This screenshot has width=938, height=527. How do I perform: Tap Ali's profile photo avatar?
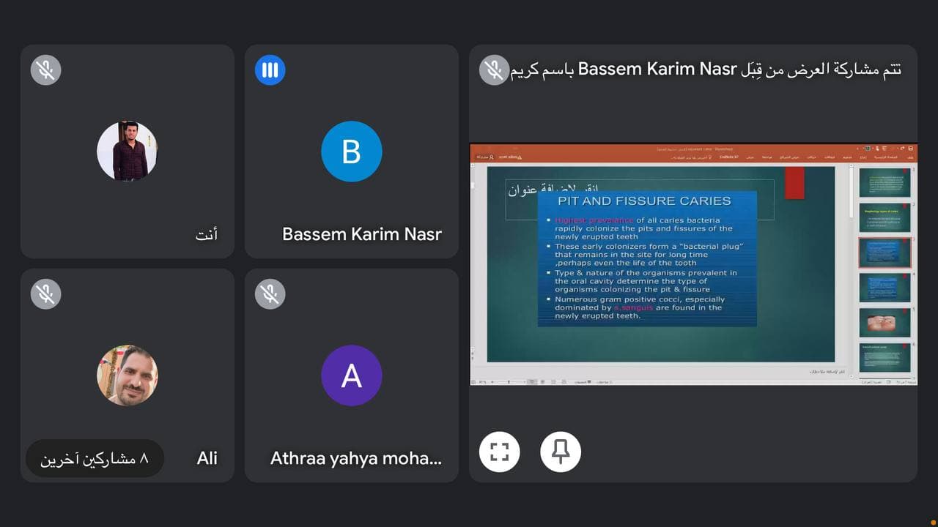[128, 375]
